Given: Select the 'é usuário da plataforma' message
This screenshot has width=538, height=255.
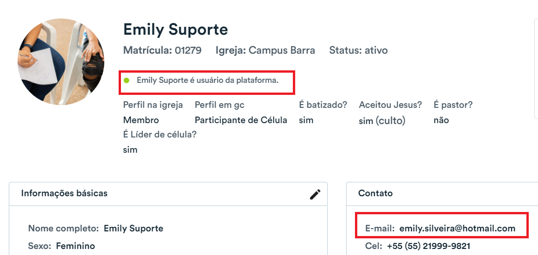Looking at the screenshot, I should 208,80.
